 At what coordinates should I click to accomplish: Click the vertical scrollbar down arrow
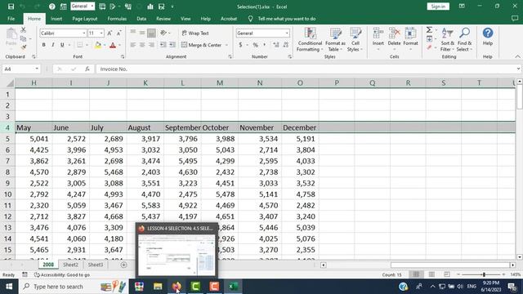(x=520, y=257)
